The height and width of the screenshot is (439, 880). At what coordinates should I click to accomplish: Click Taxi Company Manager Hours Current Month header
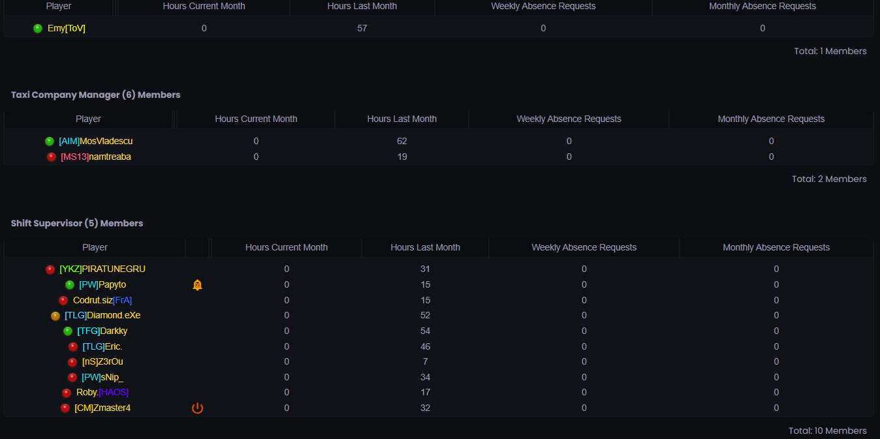pyautogui.click(x=256, y=119)
